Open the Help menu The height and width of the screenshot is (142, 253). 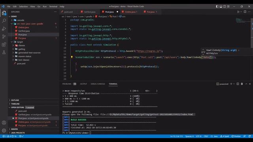pyautogui.click(x=62, y=6)
